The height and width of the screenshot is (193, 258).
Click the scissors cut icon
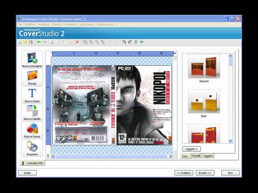click(x=52, y=42)
